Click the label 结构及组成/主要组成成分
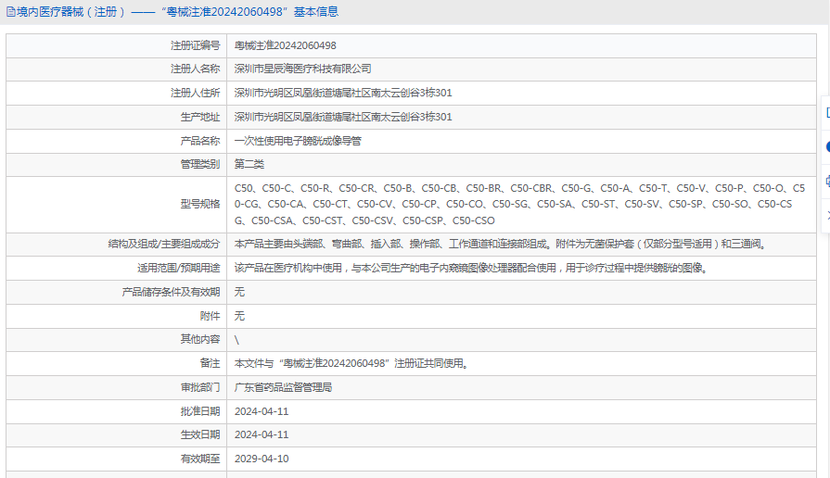Image resolution: width=830 pixels, height=478 pixels. 163,244
